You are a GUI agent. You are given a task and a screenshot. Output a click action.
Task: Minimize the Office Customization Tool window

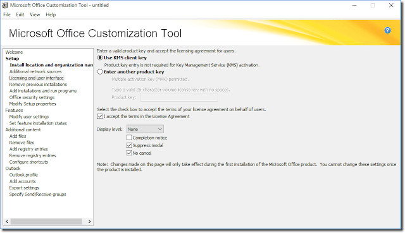point(354,6)
